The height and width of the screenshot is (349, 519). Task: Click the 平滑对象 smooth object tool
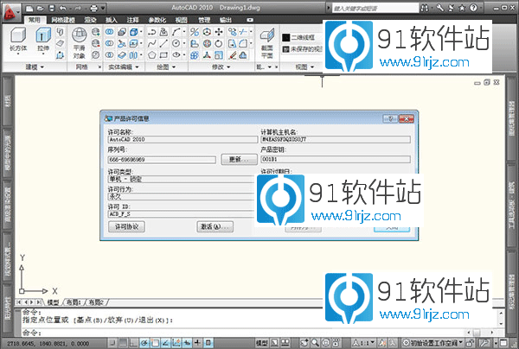click(x=80, y=43)
